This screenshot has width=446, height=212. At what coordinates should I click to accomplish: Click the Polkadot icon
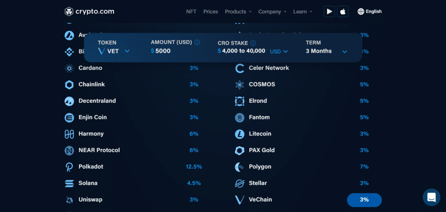[x=69, y=167]
